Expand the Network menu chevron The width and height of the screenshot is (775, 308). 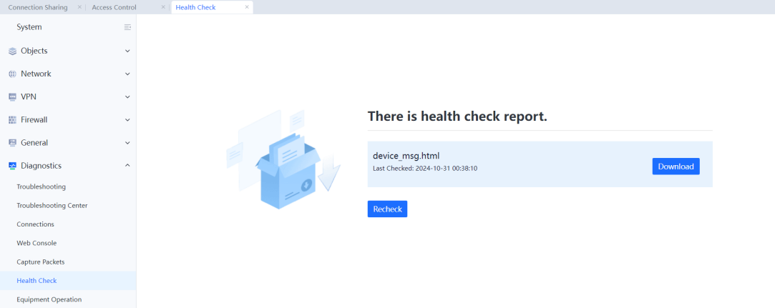coord(127,74)
